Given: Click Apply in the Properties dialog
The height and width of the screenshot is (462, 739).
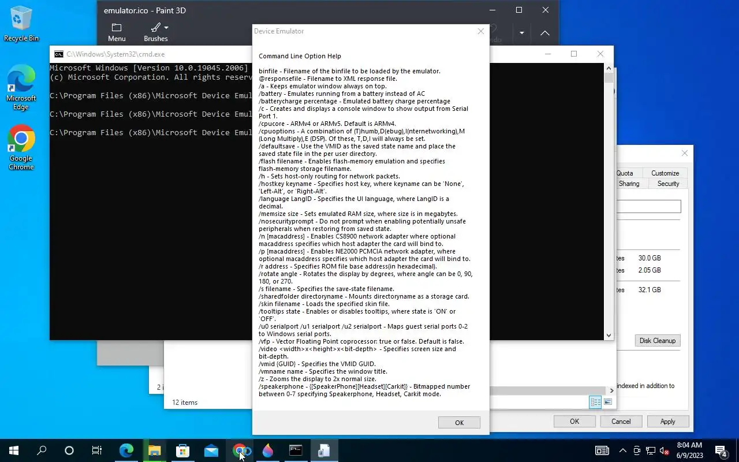Looking at the screenshot, I should click(668, 422).
